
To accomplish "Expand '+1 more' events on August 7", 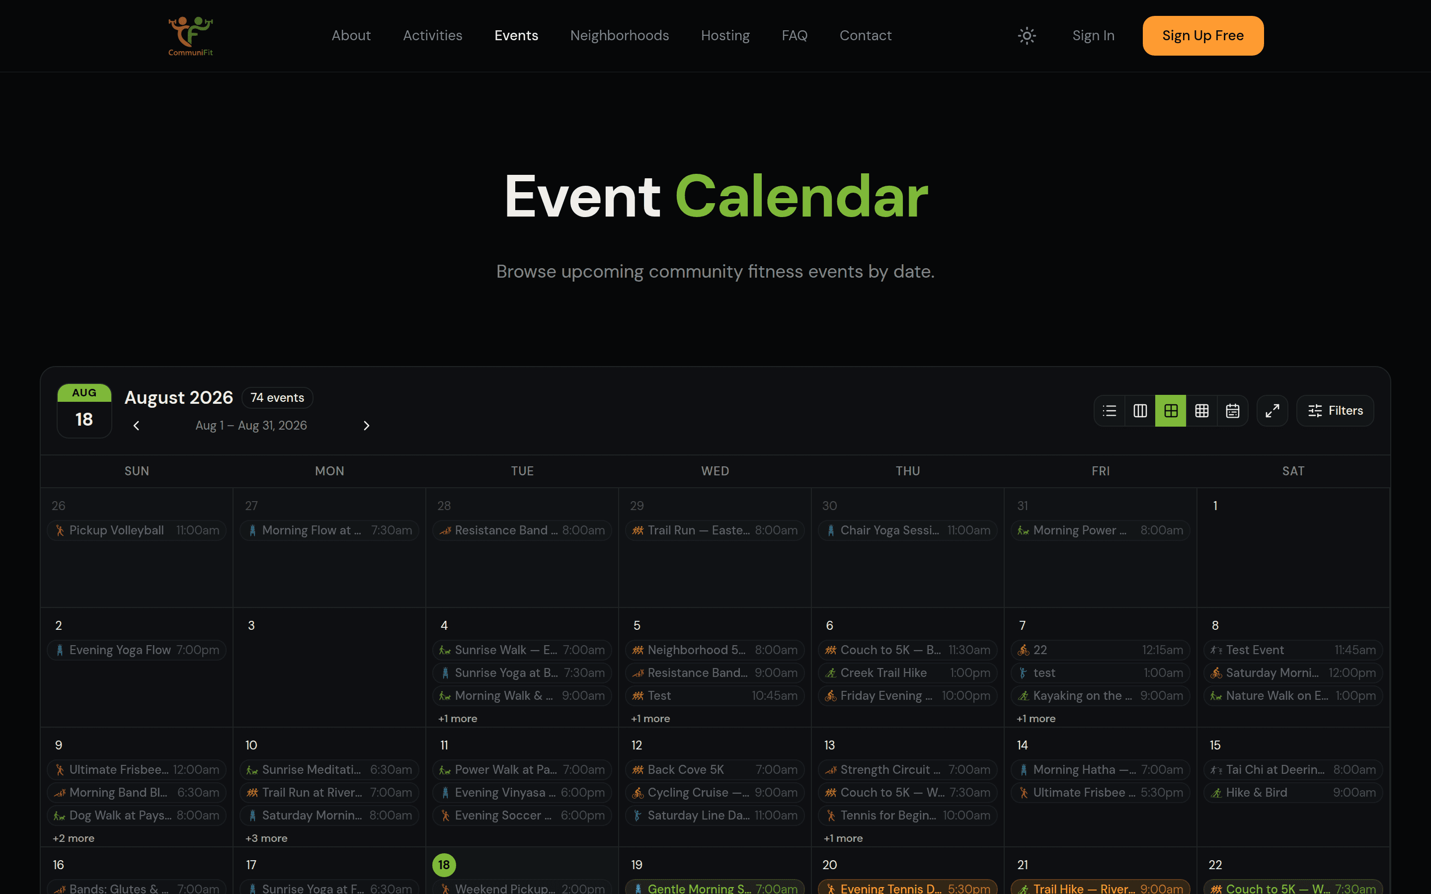I will pos(1036,718).
